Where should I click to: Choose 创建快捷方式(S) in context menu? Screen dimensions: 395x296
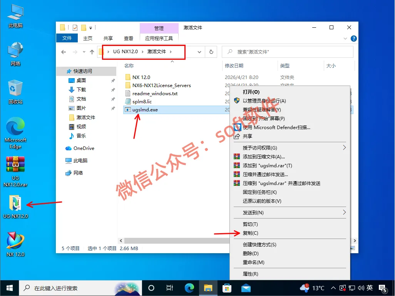point(290,245)
